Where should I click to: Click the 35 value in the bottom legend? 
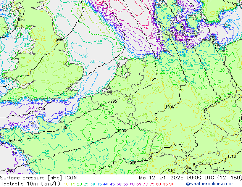99,184
